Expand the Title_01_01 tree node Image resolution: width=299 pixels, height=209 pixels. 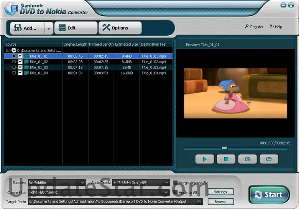tap(14, 56)
